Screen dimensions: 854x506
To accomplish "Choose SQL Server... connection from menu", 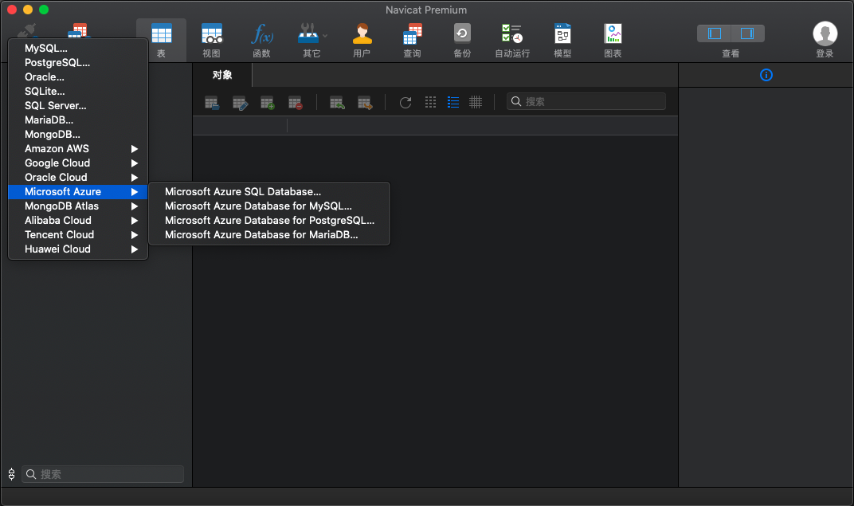I will point(78,106).
